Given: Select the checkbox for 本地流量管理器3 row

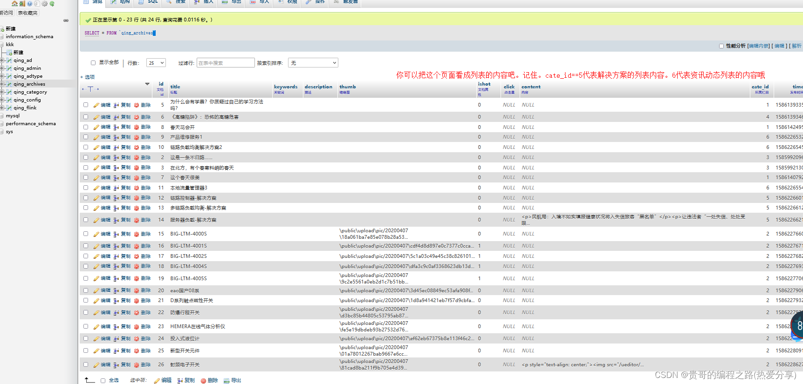Looking at the screenshot, I should click(86, 188).
